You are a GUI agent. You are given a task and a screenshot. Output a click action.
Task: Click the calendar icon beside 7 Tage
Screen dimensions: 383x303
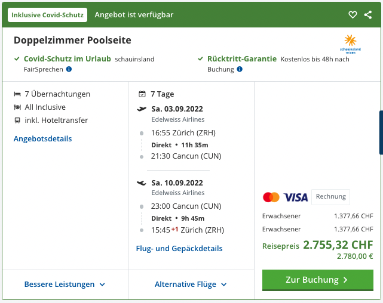[x=142, y=94]
